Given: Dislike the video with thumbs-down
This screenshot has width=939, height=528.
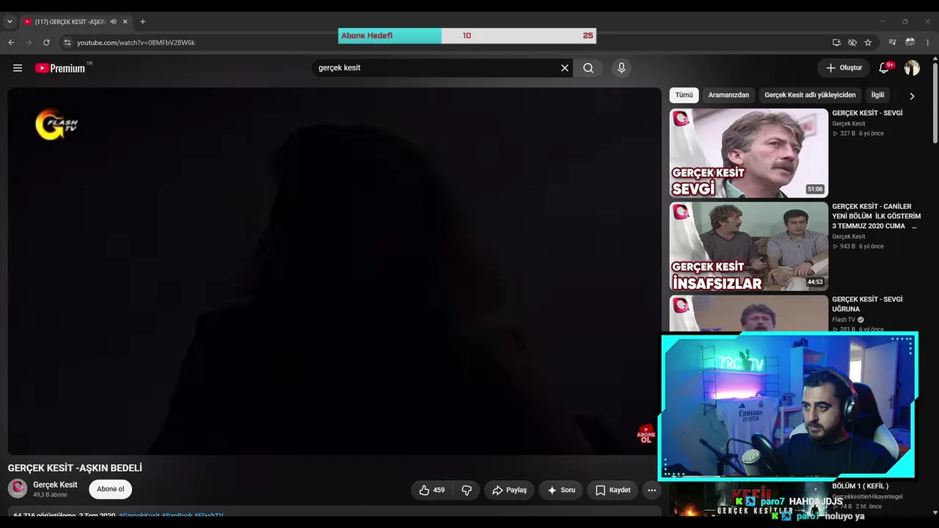Looking at the screenshot, I should tap(466, 490).
